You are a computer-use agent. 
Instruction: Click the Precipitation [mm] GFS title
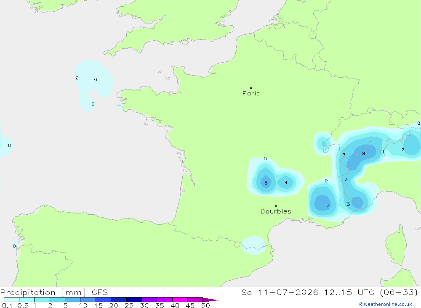click(54, 292)
